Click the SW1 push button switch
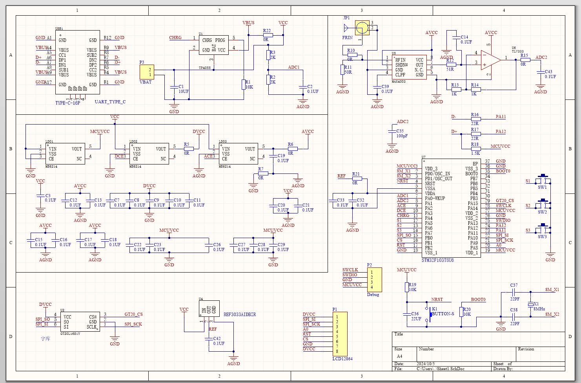The image size is (581, 383). [543, 181]
